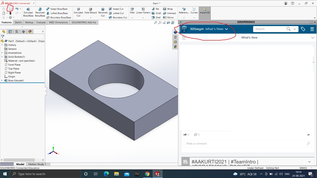Select Material <not specified> in tree
Image resolution: width=317 pixels, height=178 pixels.
20,61
